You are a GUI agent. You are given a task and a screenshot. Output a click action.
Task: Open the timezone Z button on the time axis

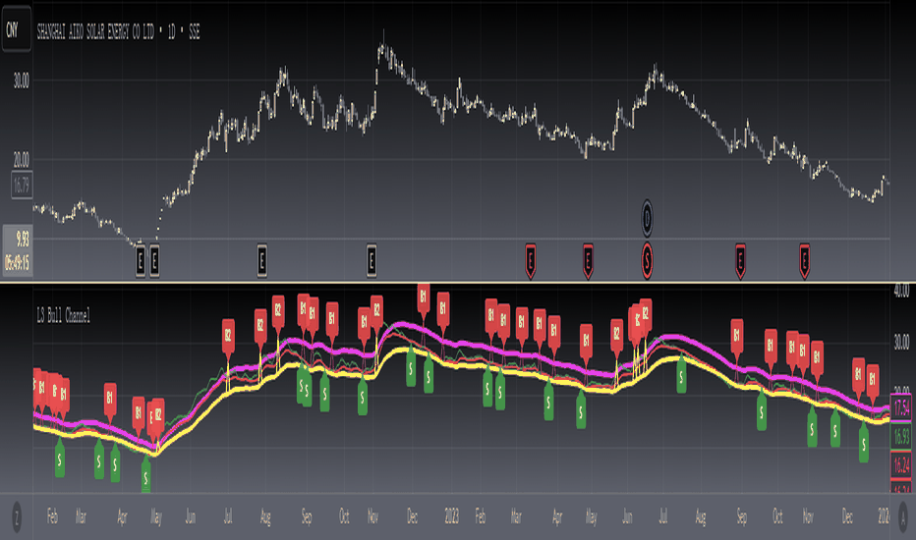pyautogui.click(x=17, y=516)
